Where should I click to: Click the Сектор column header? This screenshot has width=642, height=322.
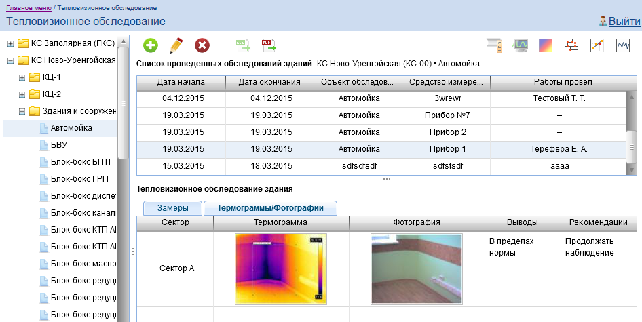click(x=175, y=222)
